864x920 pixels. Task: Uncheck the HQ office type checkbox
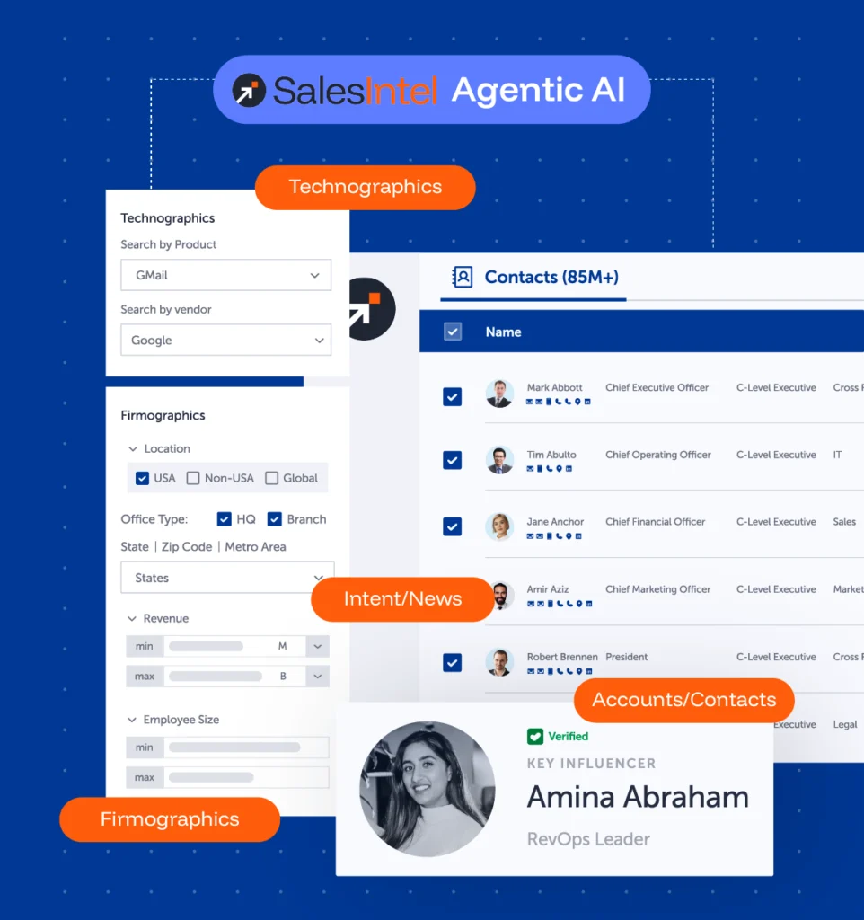[224, 519]
